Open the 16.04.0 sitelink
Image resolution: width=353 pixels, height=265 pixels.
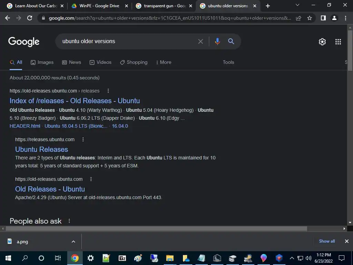[x=120, y=126]
